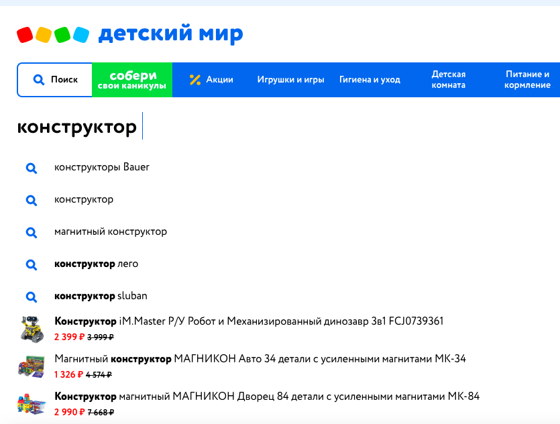The width and height of the screenshot is (560, 424).
Task: Open the iM.Master robot thumbnail
Action: [x=32, y=329]
